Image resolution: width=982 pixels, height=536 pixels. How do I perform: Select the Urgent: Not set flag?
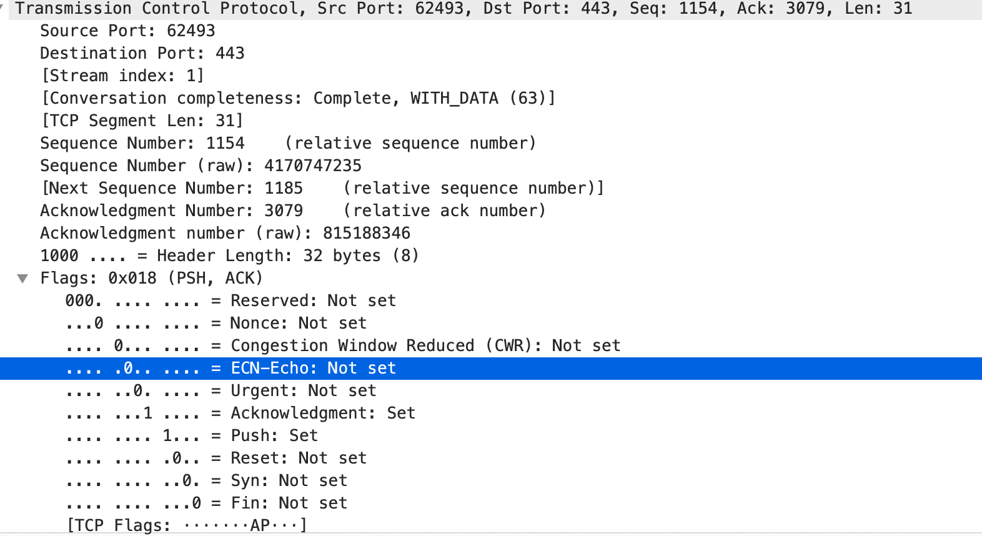pyautogui.click(x=221, y=390)
